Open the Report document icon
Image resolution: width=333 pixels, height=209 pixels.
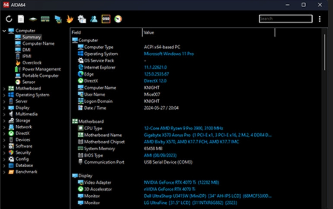click(x=21, y=19)
